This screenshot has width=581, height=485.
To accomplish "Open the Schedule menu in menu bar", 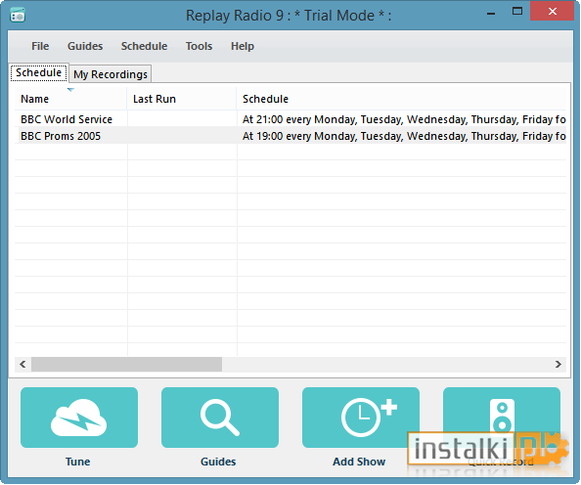I will tap(144, 46).
